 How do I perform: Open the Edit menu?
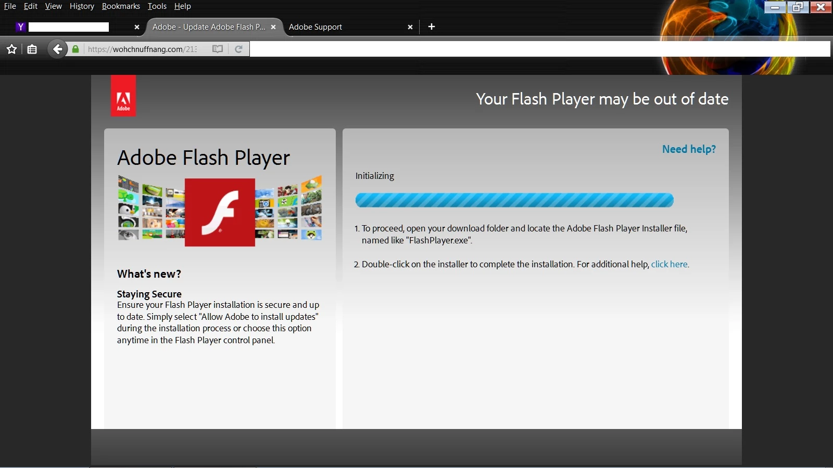pos(31,6)
